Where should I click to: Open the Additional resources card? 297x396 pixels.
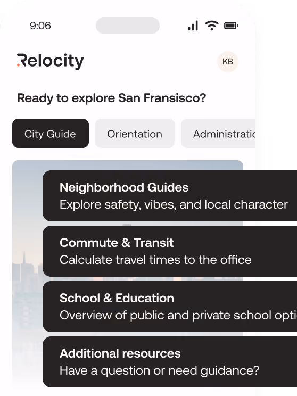point(170,362)
